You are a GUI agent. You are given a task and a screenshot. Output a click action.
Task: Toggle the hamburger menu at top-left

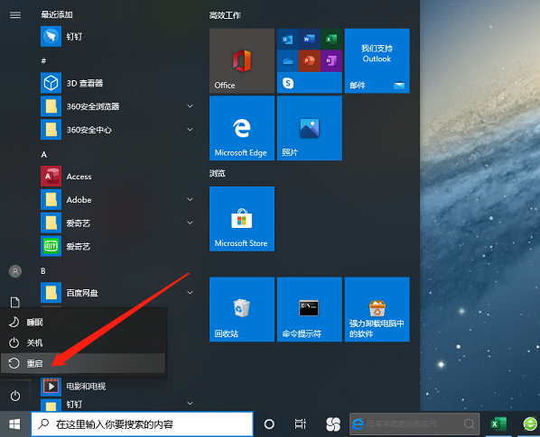coord(15,14)
